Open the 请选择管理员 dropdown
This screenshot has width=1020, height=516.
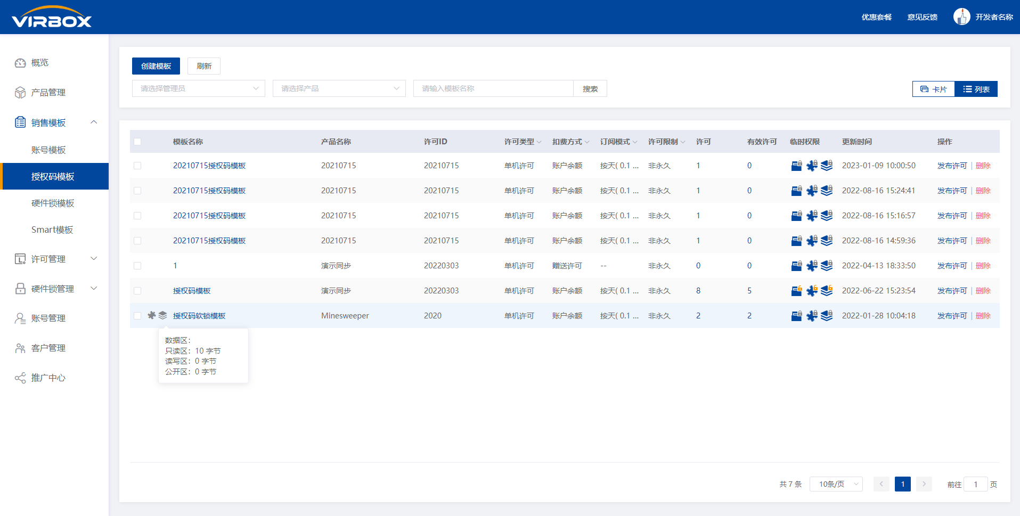coord(199,88)
